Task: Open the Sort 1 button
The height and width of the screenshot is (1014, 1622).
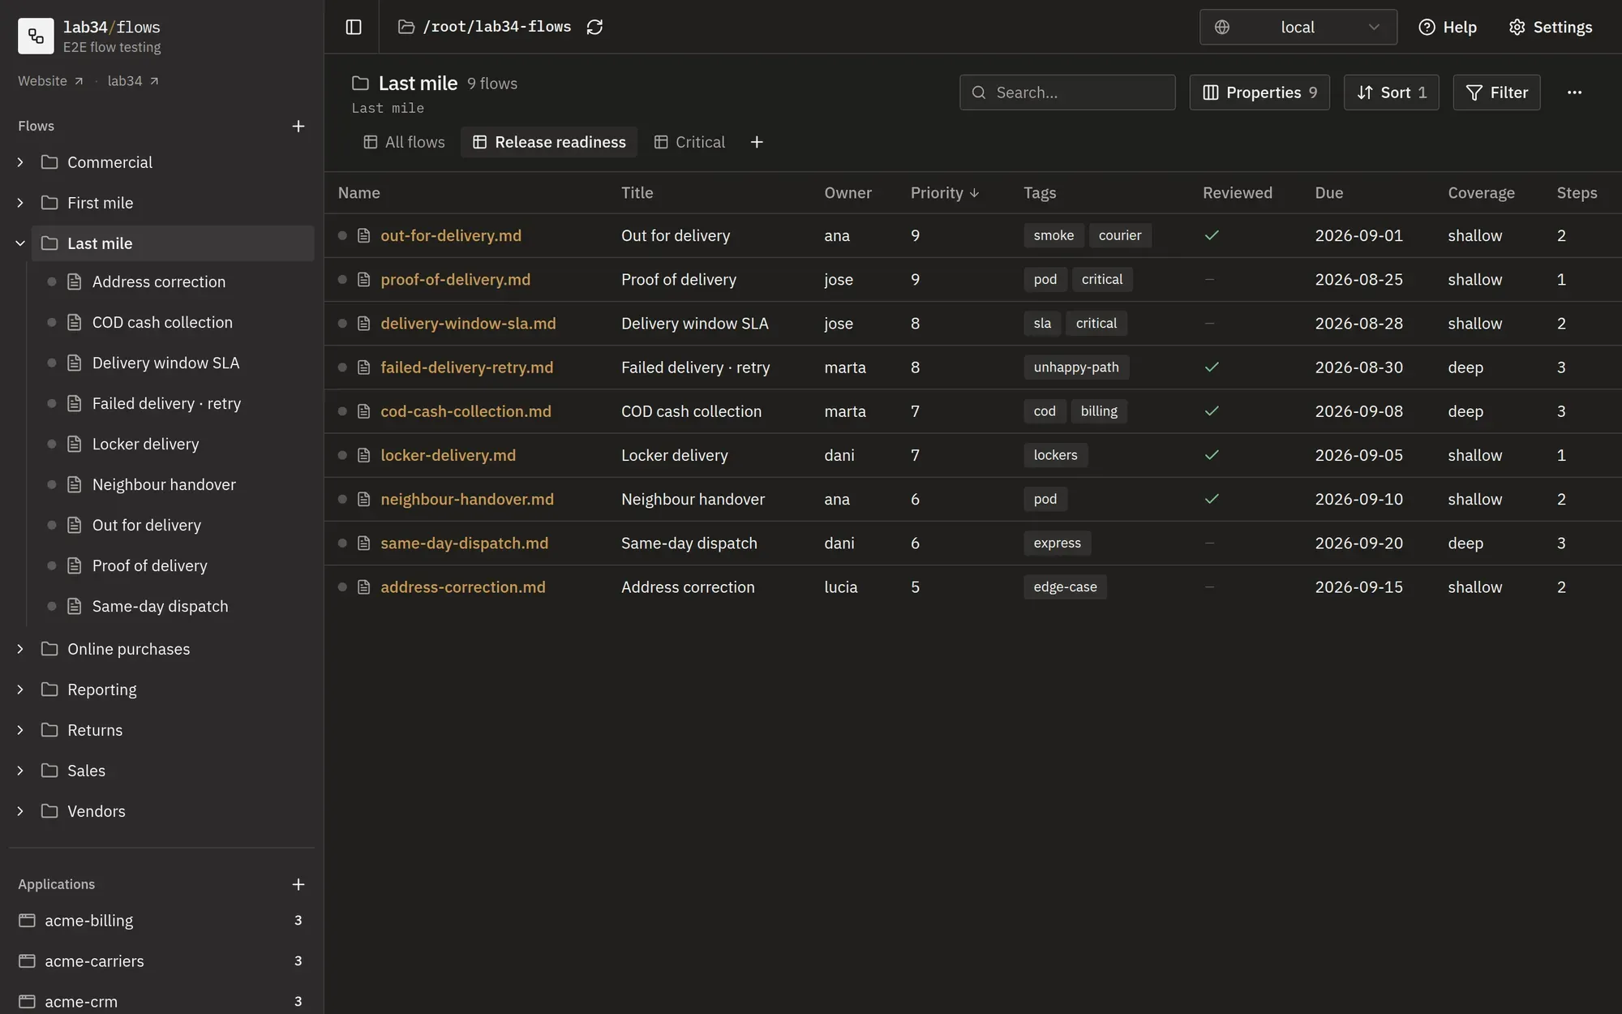Action: pyautogui.click(x=1391, y=92)
